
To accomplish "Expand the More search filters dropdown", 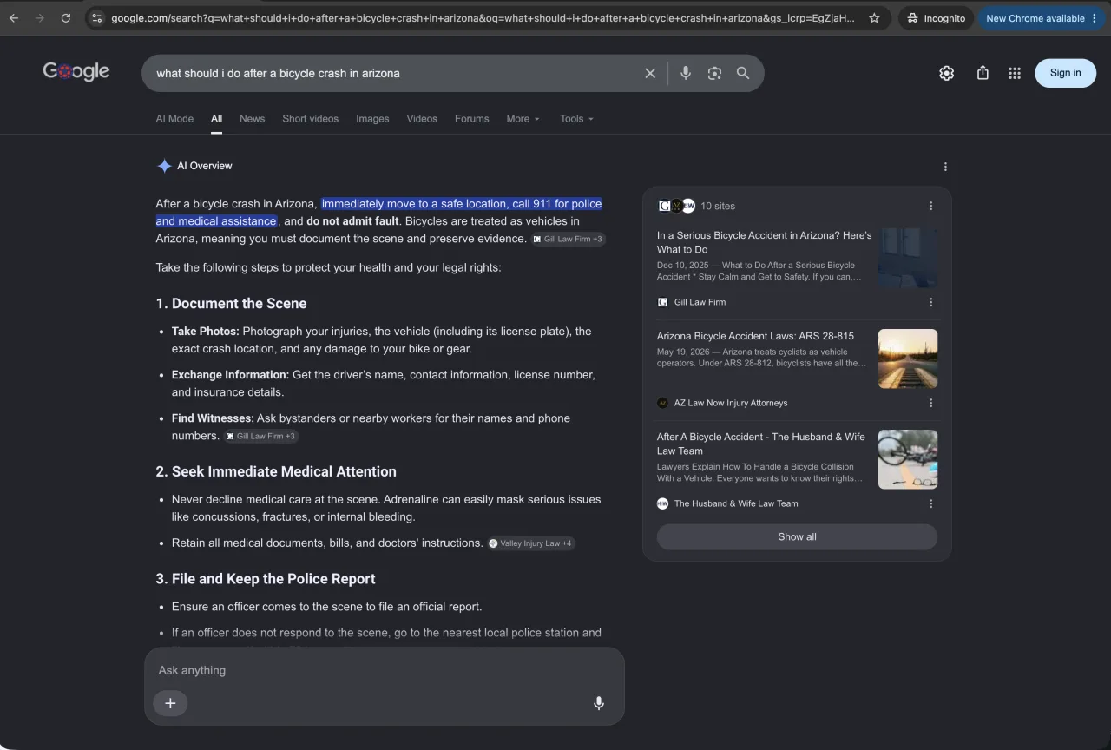I will [523, 119].
